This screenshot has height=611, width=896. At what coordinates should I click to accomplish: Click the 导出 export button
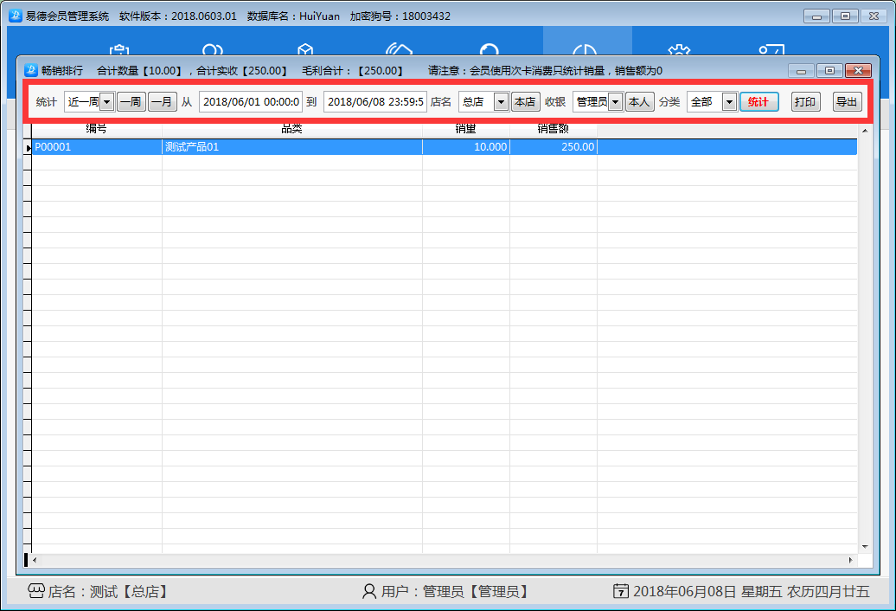847,102
